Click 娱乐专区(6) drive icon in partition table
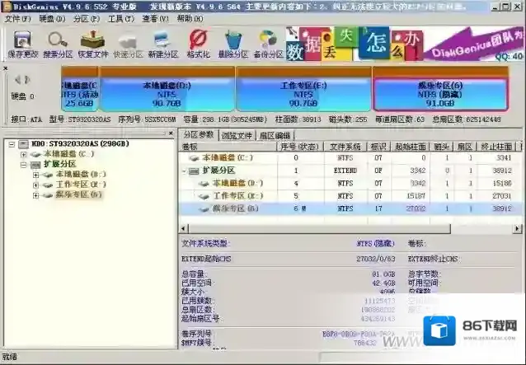The image size is (526, 365). point(204,208)
